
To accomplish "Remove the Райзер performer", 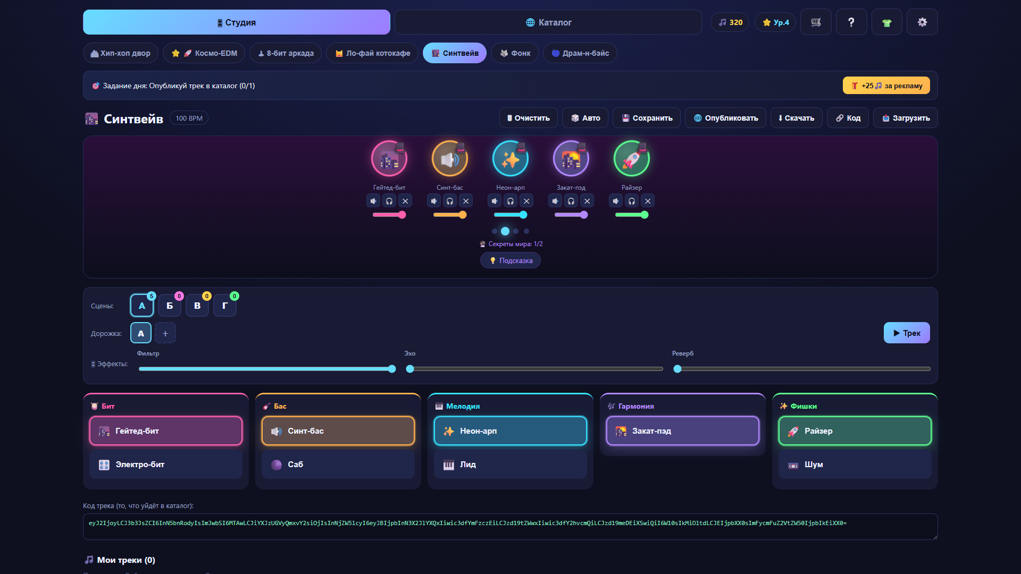I will click(x=648, y=201).
